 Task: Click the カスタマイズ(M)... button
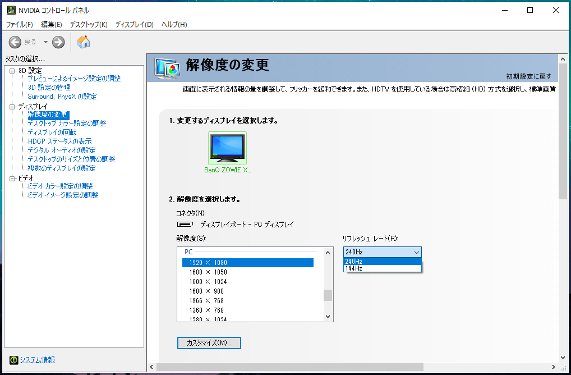pyautogui.click(x=209, y=343)
